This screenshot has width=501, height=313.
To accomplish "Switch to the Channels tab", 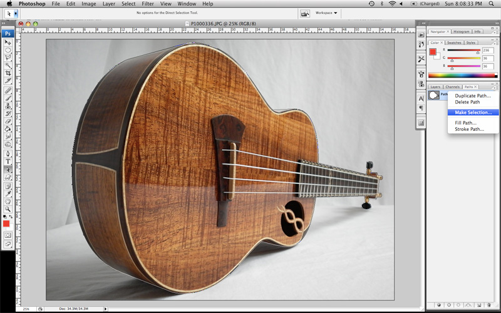I will [452, 87].
